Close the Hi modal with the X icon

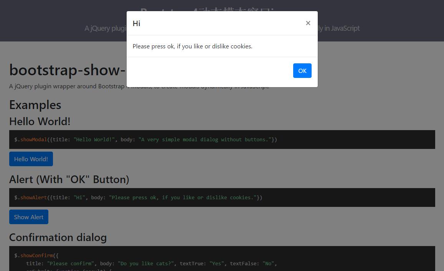[308, 23]
